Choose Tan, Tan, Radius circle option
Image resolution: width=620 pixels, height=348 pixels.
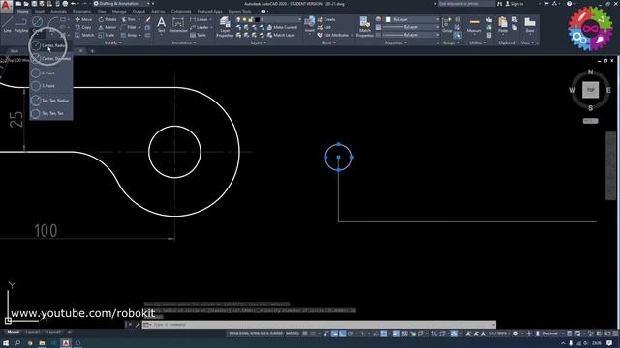pyautogui.click(x=51, y=101)
